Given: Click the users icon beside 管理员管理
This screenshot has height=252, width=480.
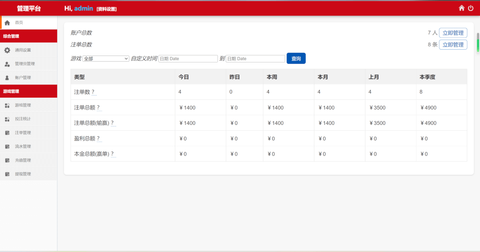Looking at the screenshot, I should (x=7, y=64).
